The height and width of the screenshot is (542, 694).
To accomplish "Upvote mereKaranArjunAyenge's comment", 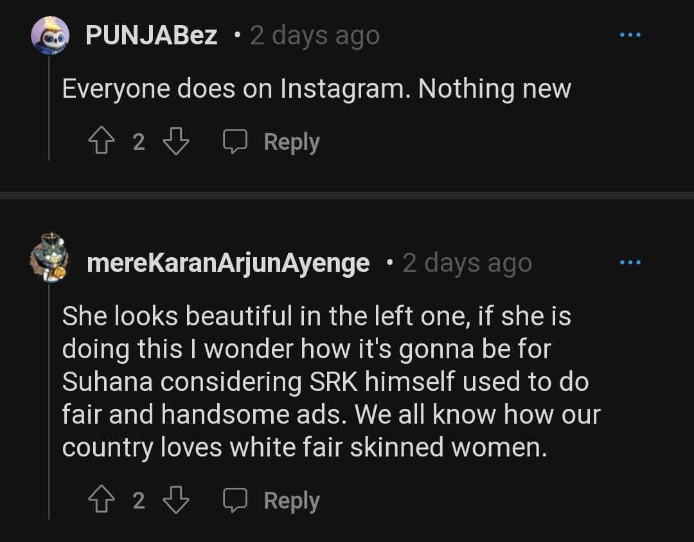I will pyautogui.click(x=100, y=500).
